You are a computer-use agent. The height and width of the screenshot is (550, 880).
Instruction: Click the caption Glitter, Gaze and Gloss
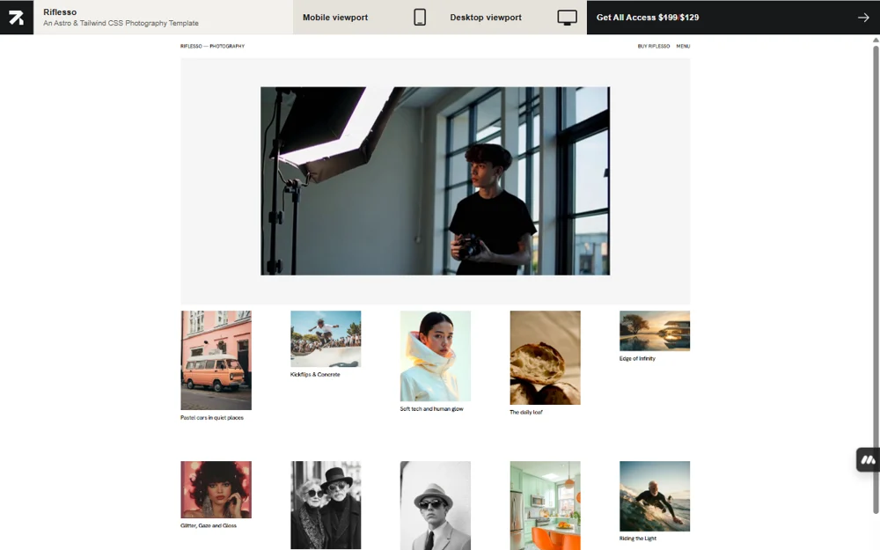(x=209, y=525)
